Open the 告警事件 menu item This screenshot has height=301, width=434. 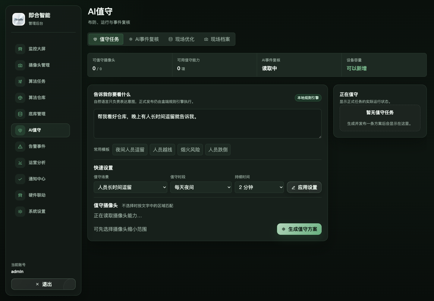pyautogui.click(x=40, y=146)
